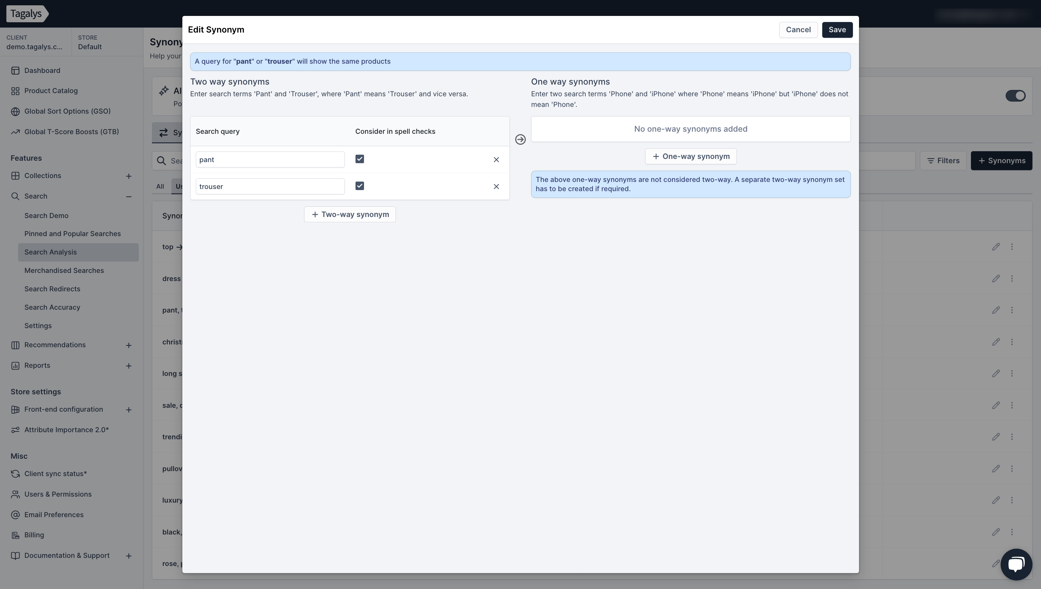Open Global T-Score Boosts (GTB)

coord(71,131)
